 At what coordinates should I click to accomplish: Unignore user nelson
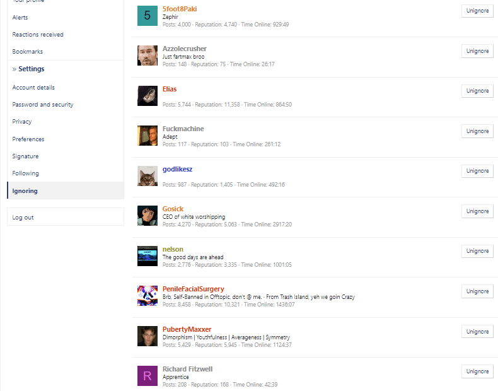(x=477, y=251)
